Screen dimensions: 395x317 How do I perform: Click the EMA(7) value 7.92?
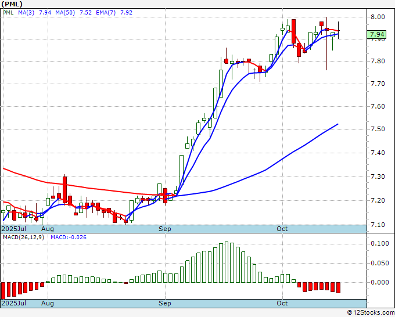[x=126, y=13]
